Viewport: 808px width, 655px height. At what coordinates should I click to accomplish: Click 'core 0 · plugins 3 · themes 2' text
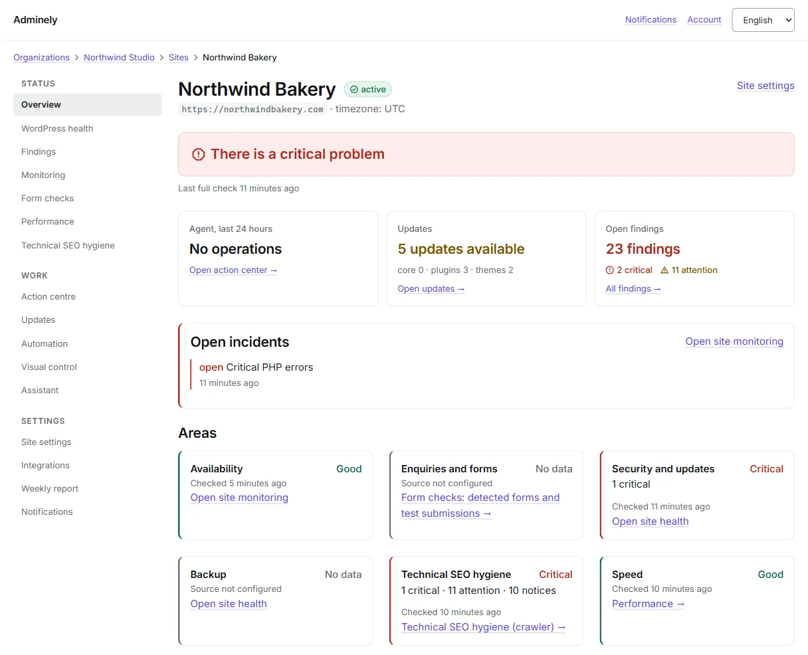tap(456, 270)
